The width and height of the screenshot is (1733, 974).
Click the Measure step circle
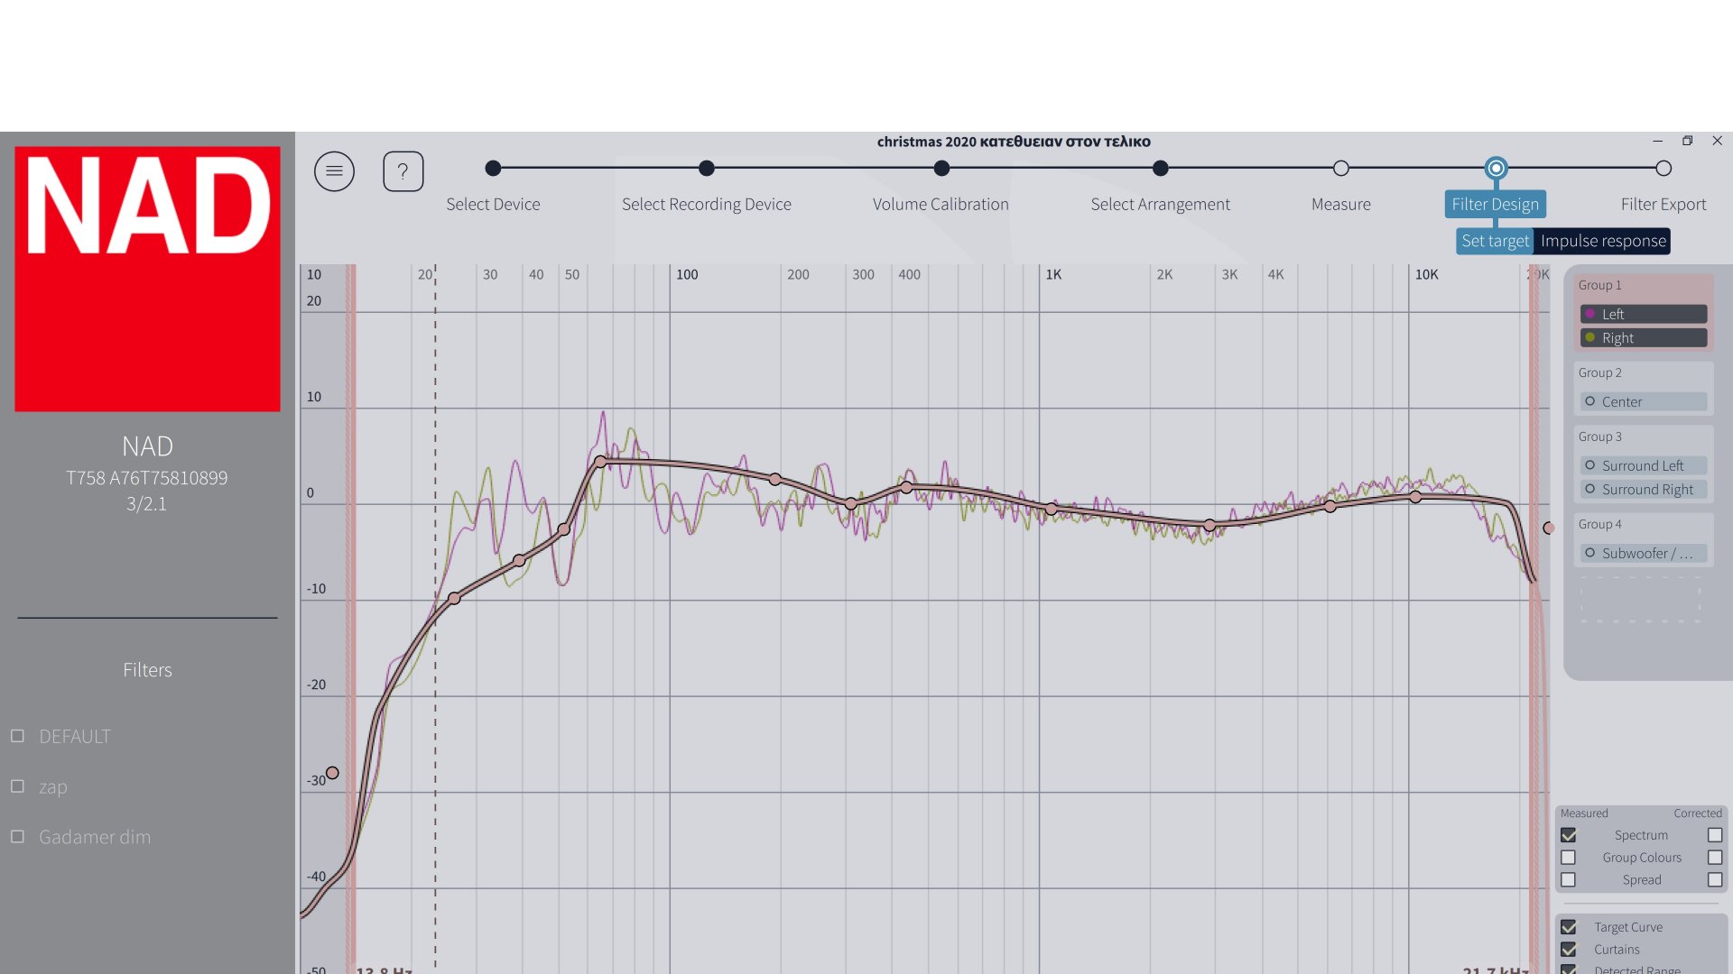point(1341,169)
